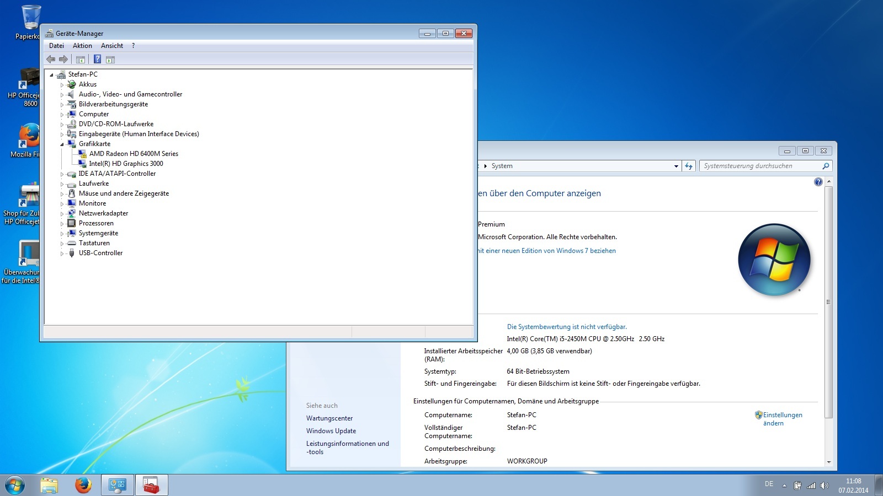The width and height of the screenshot is (883, 496).
Task: Collapse the Grafikkarte node
Action: tap(62, 144)
